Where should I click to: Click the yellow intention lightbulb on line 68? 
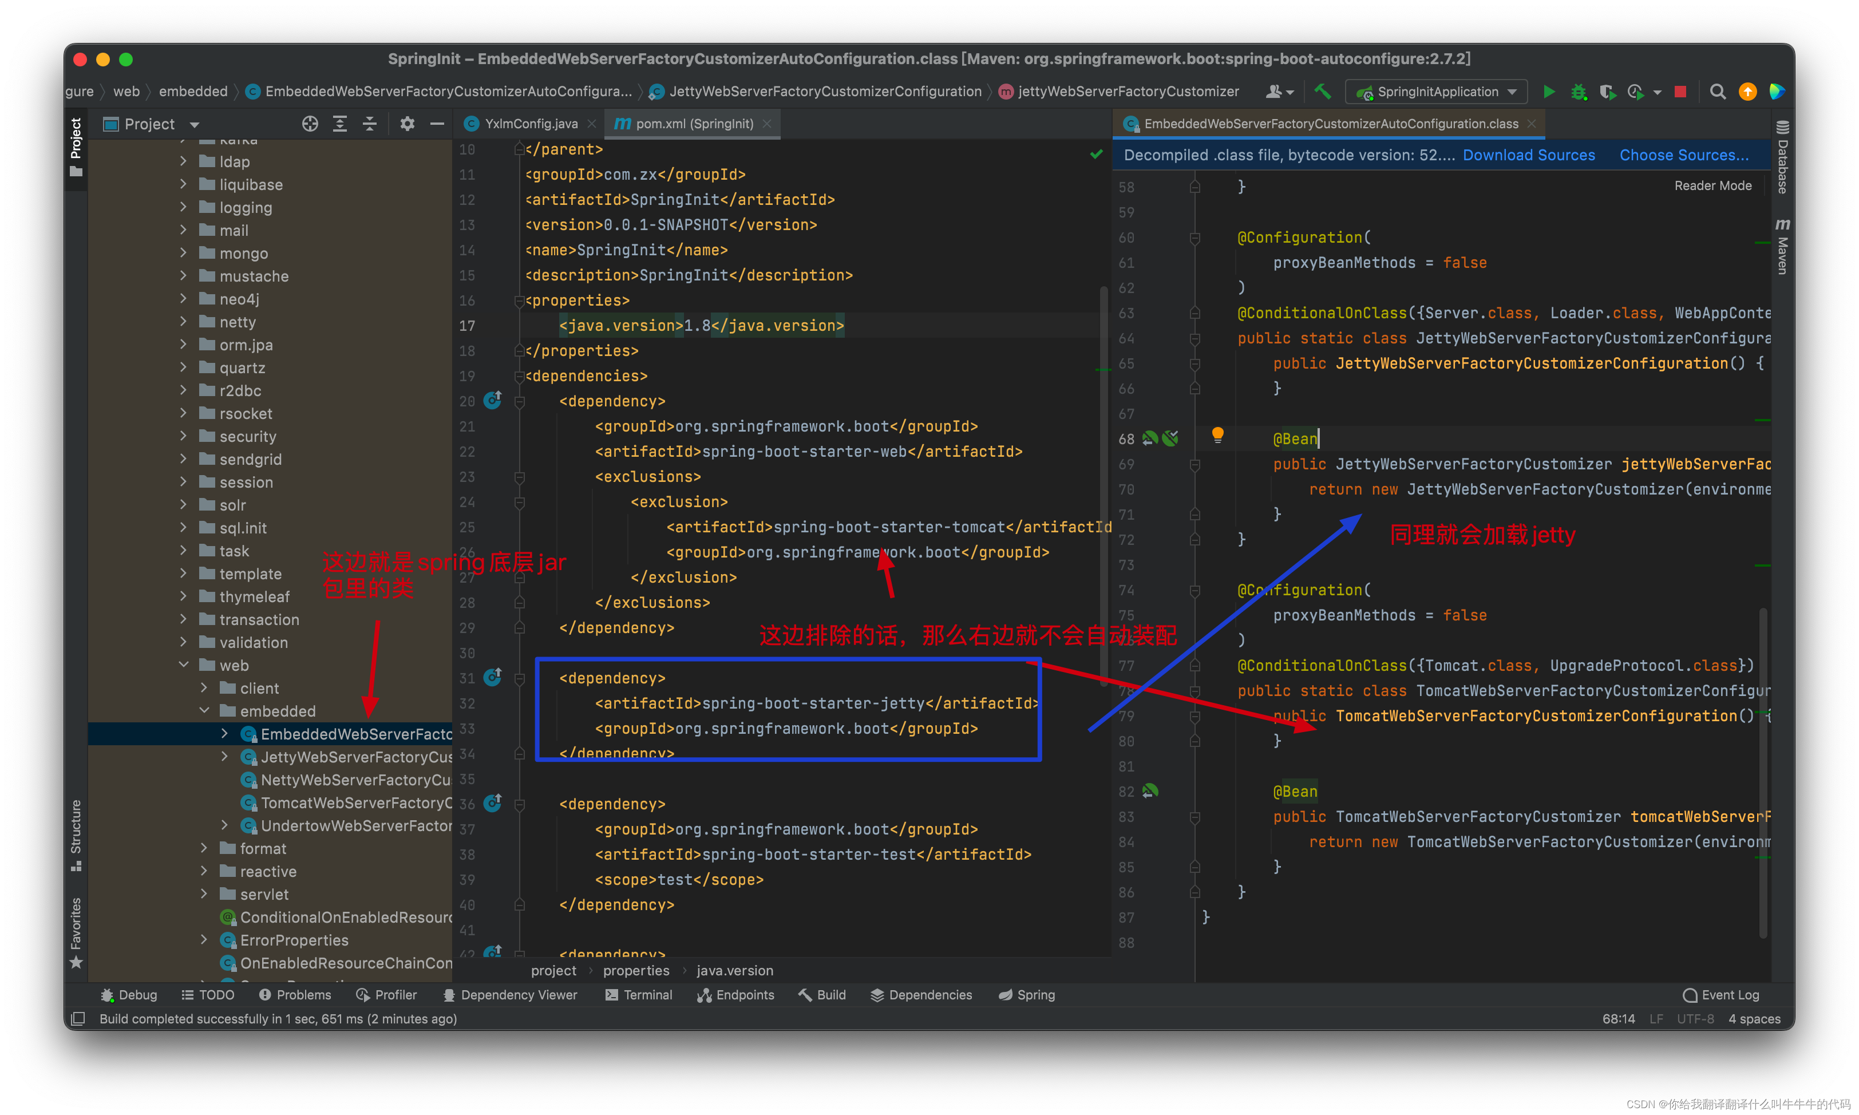(x=1217, y=435)
